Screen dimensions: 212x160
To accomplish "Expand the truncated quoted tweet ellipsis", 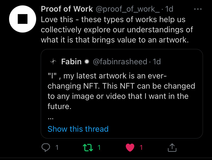I will (x=51, y=119).
